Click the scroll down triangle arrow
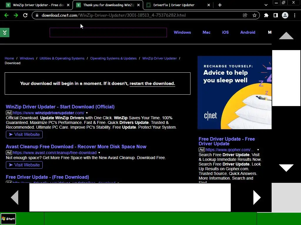 286,168
